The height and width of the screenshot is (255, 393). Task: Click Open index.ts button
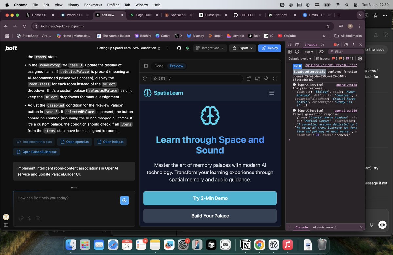pos(111,142)
